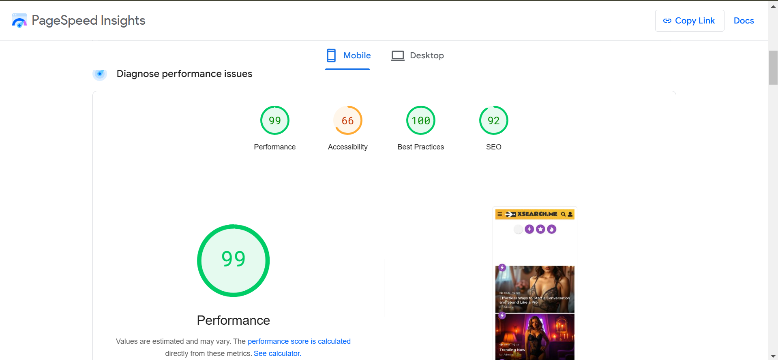778x360 pixels.
Task: Click the Mobile phone icon
Action: (x=331, y=55)
